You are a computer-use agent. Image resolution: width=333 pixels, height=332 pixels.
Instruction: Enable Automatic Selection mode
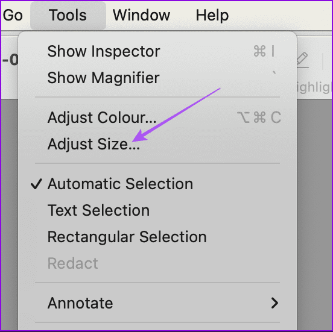[x=157, y=184]
